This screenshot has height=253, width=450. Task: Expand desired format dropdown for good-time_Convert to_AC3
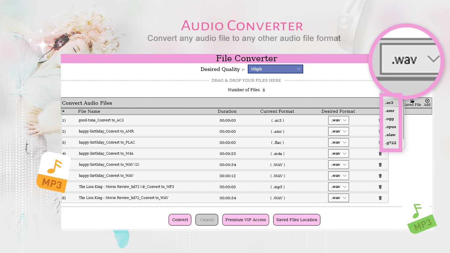(339, 120)
